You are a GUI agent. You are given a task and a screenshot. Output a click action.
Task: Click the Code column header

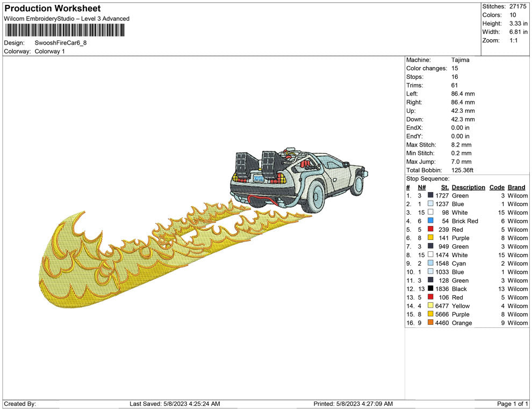(497, 187)
